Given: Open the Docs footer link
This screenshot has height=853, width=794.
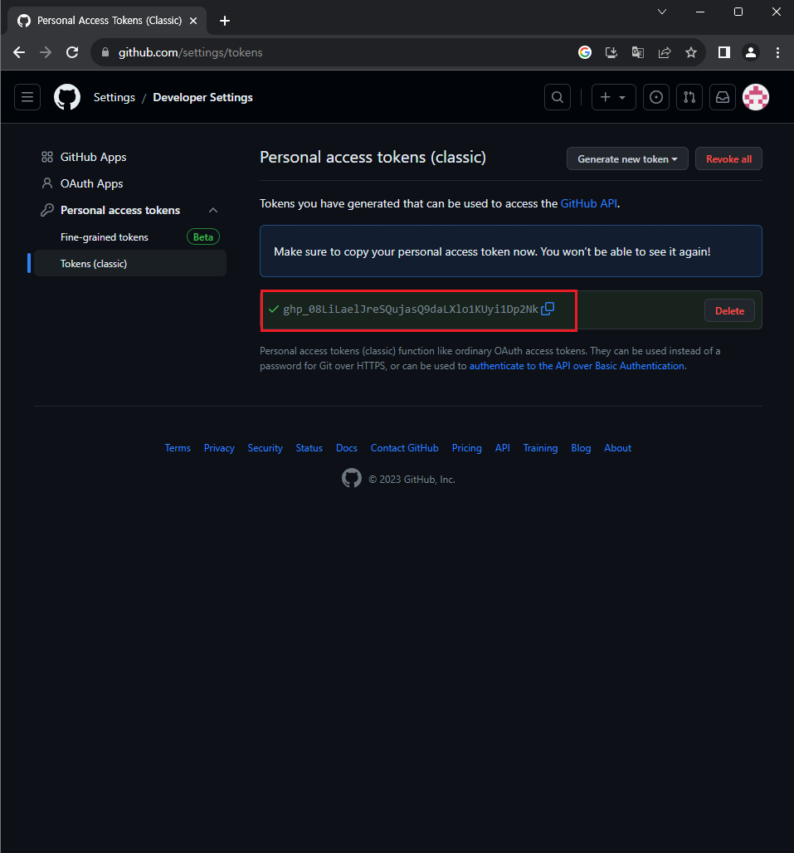Looking at the screenshot, I should [347, 448].
